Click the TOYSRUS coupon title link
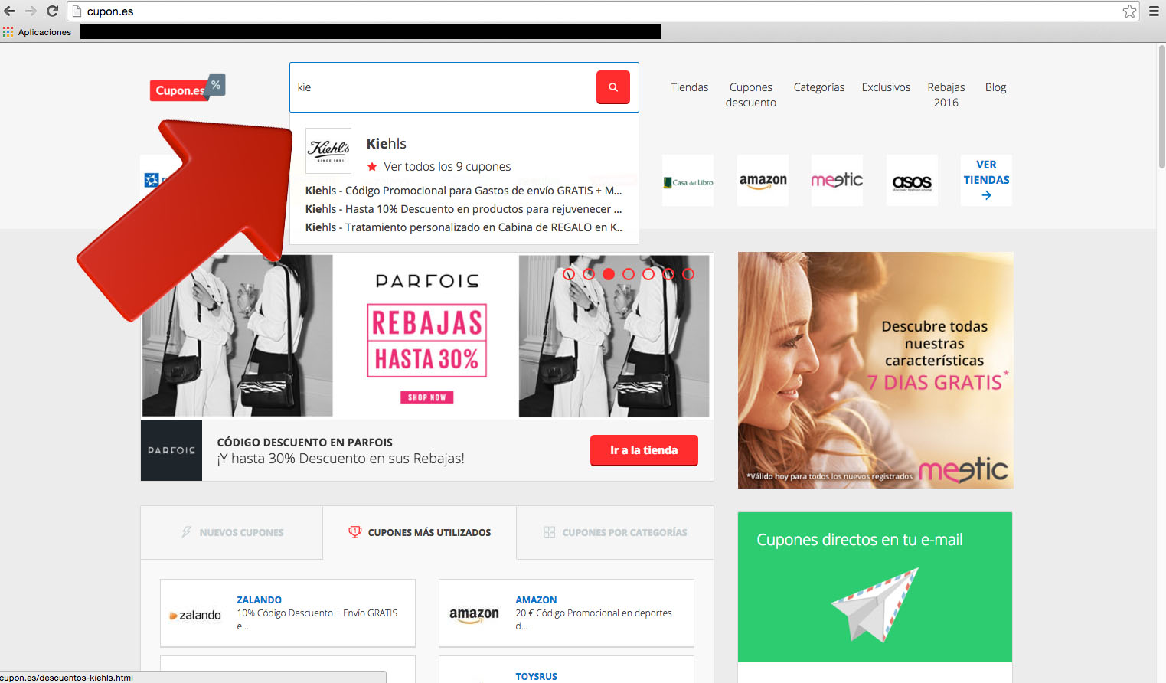The image size is (1166, 683). [536, 676]
